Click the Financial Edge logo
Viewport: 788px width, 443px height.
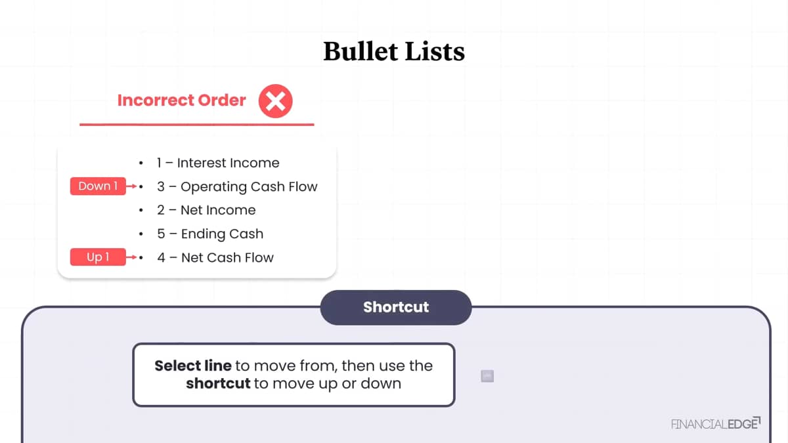click(x=716, y=423)
